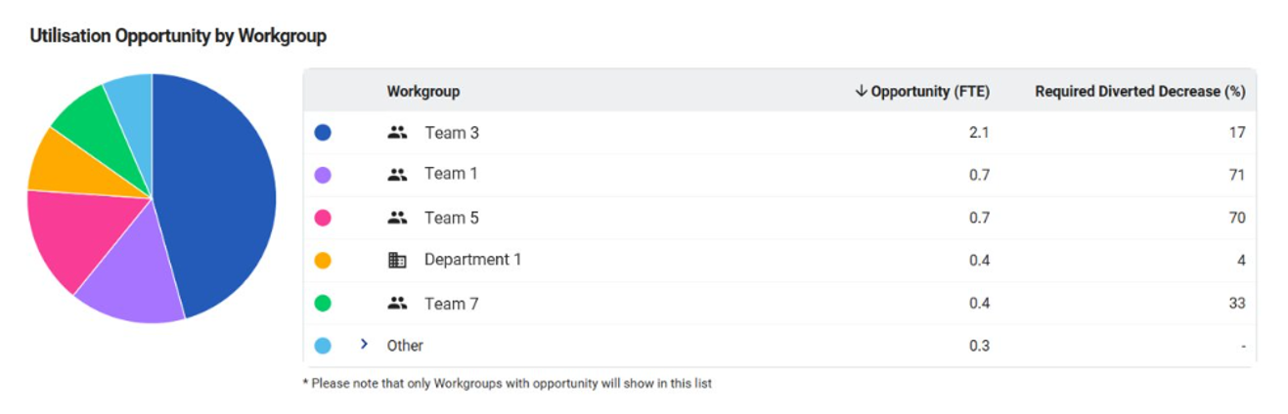Click the building icon beside Department 1
Image resolution: width=1288 pixels, height=414 pixels.
(x=397, y=260)
